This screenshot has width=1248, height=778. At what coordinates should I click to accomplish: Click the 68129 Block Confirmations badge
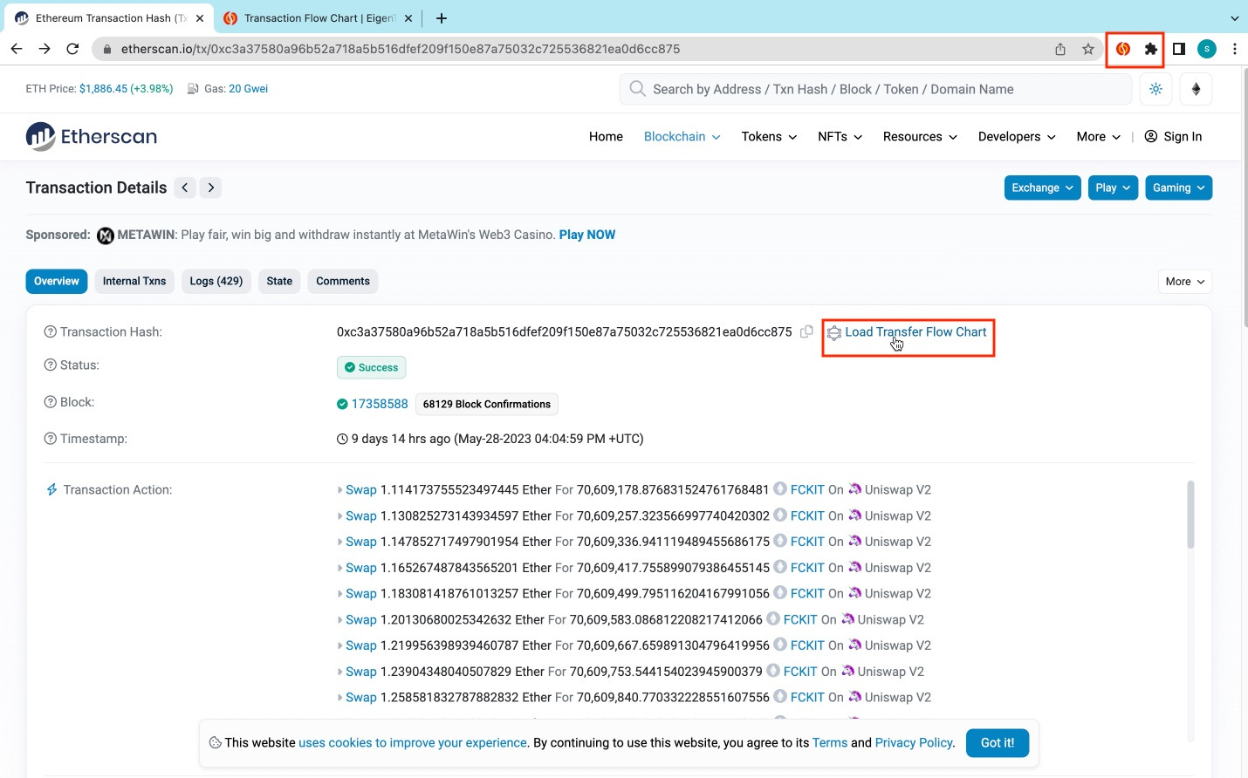[487, 404]
